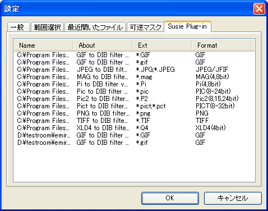Click the XLD4(4bit) format cell

(211, 128)
